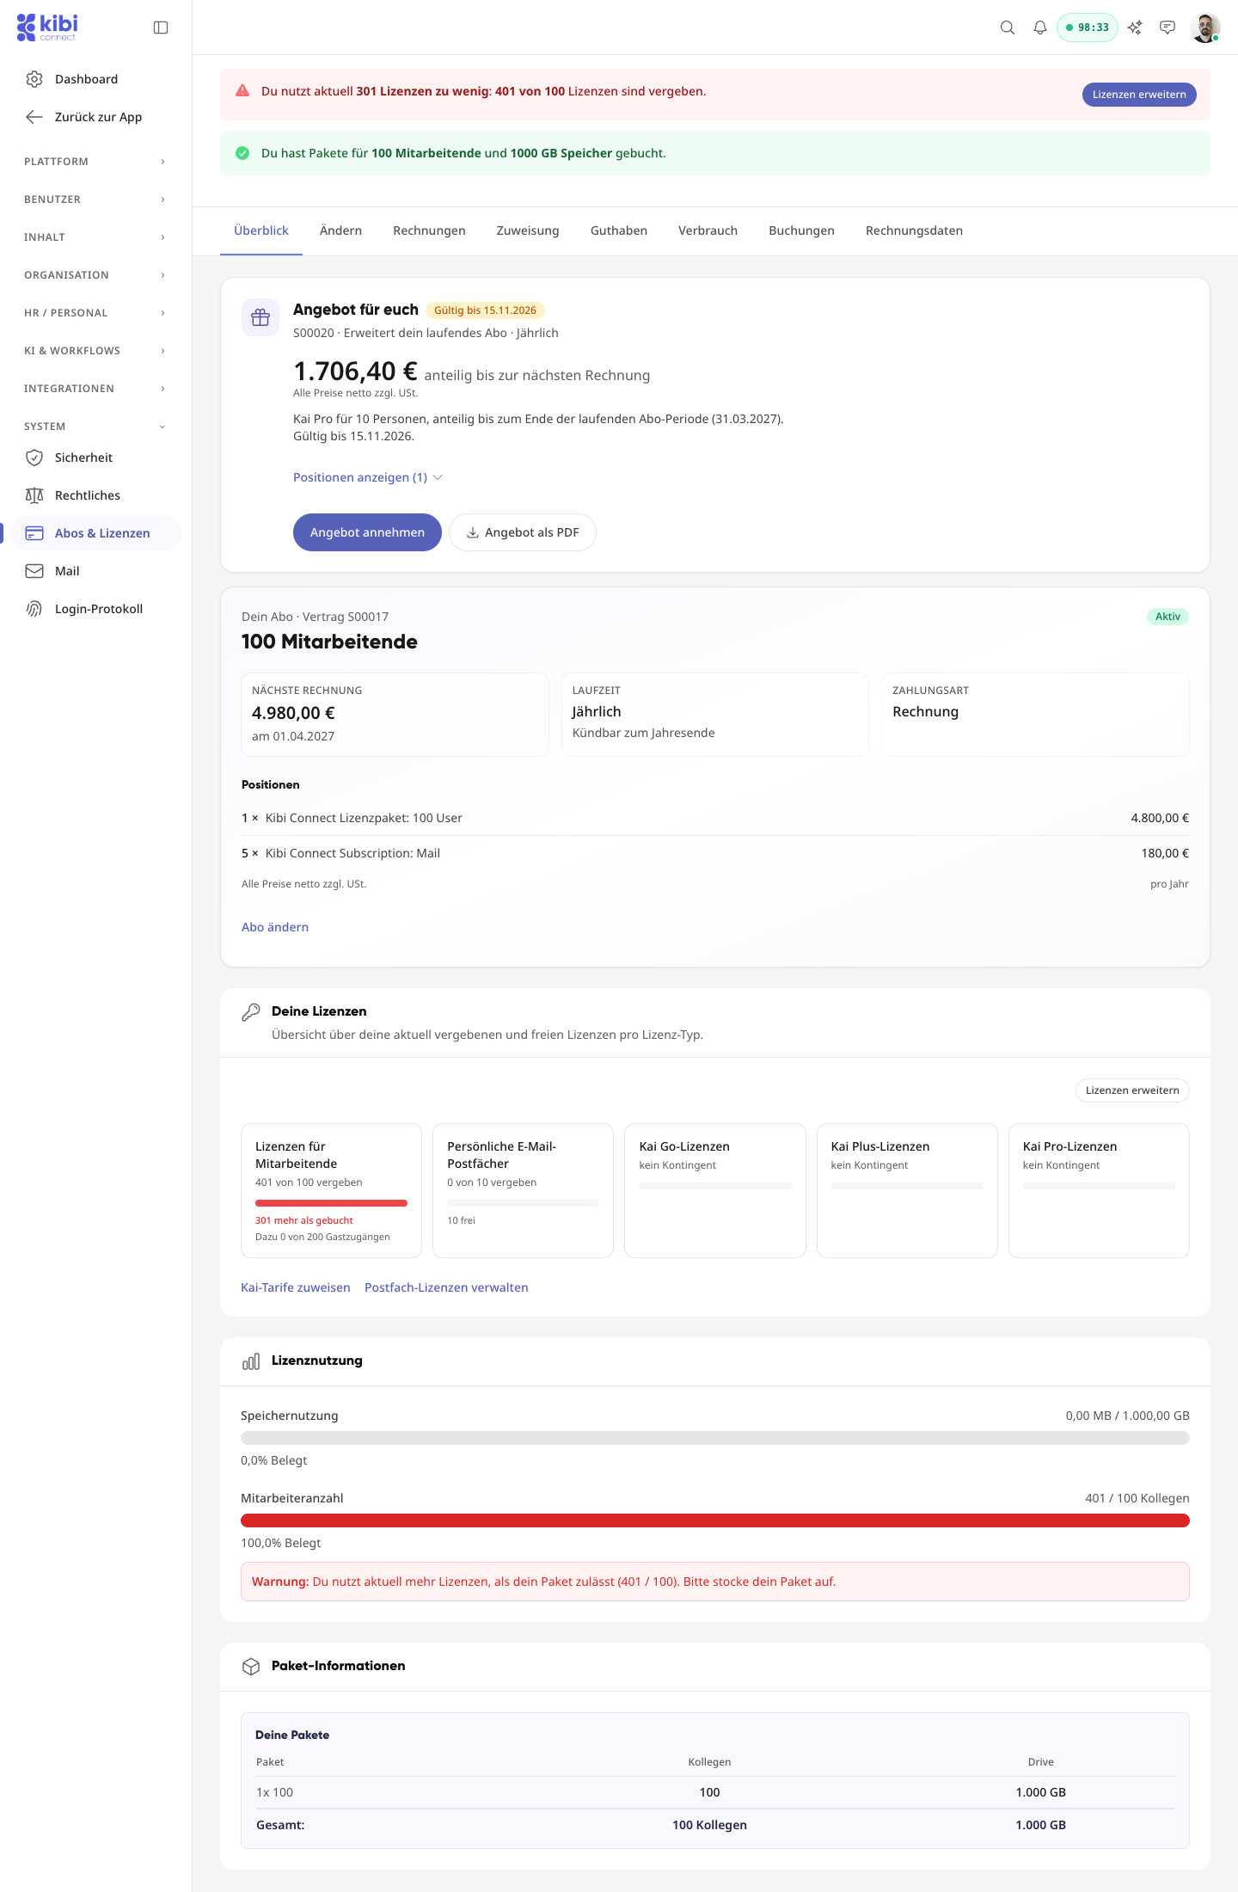Expand the BENUTZER sidebar section
This screenshot has width=1238, height=1892.
coord(95,200)
